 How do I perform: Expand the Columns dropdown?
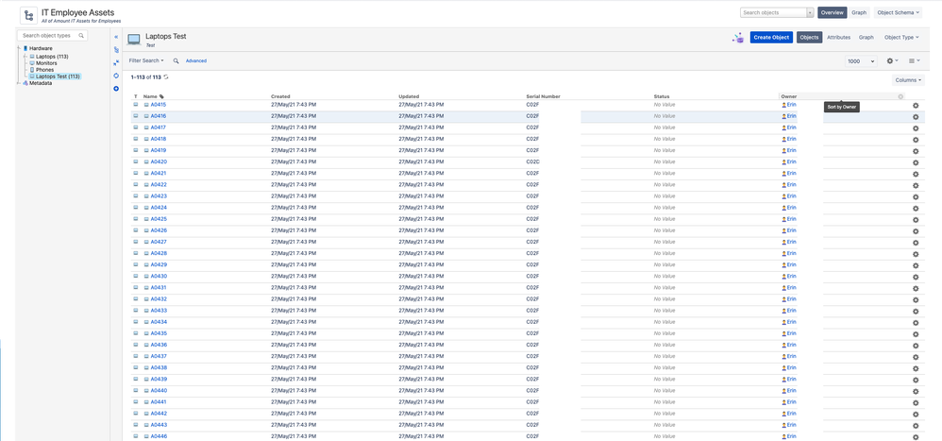(x=908, y=80)
